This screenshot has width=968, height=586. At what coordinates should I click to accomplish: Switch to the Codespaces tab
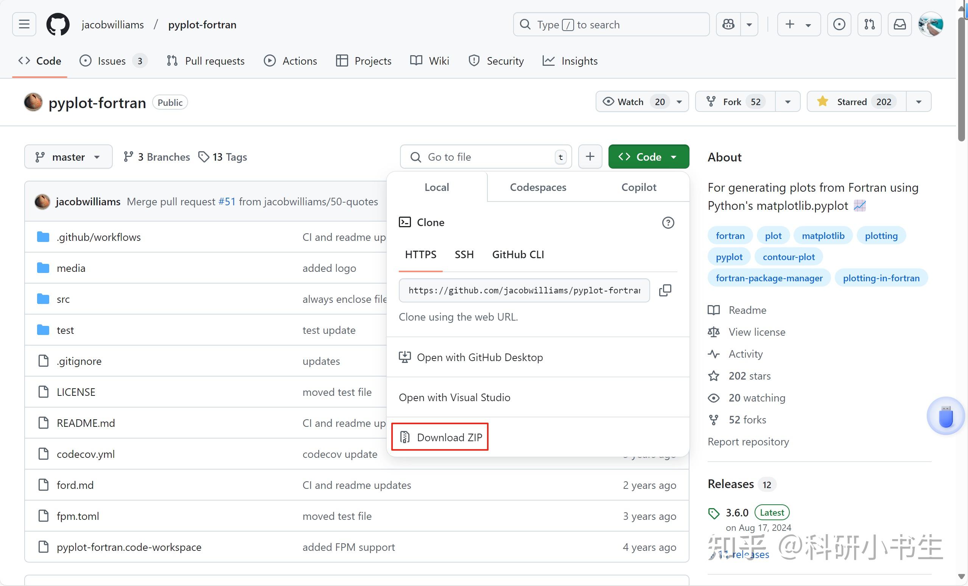(x=538, y=187)
